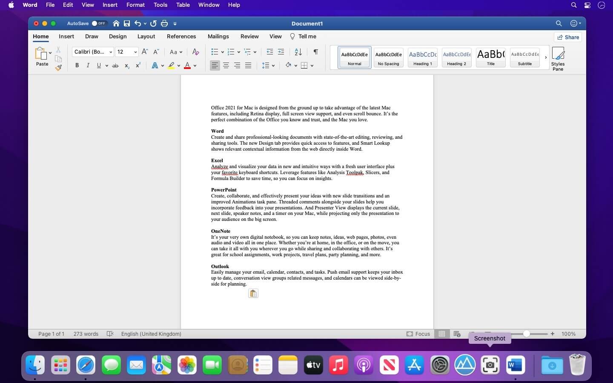Apply italic formatting
Screen dimensions: 613x383
point(88,66)
